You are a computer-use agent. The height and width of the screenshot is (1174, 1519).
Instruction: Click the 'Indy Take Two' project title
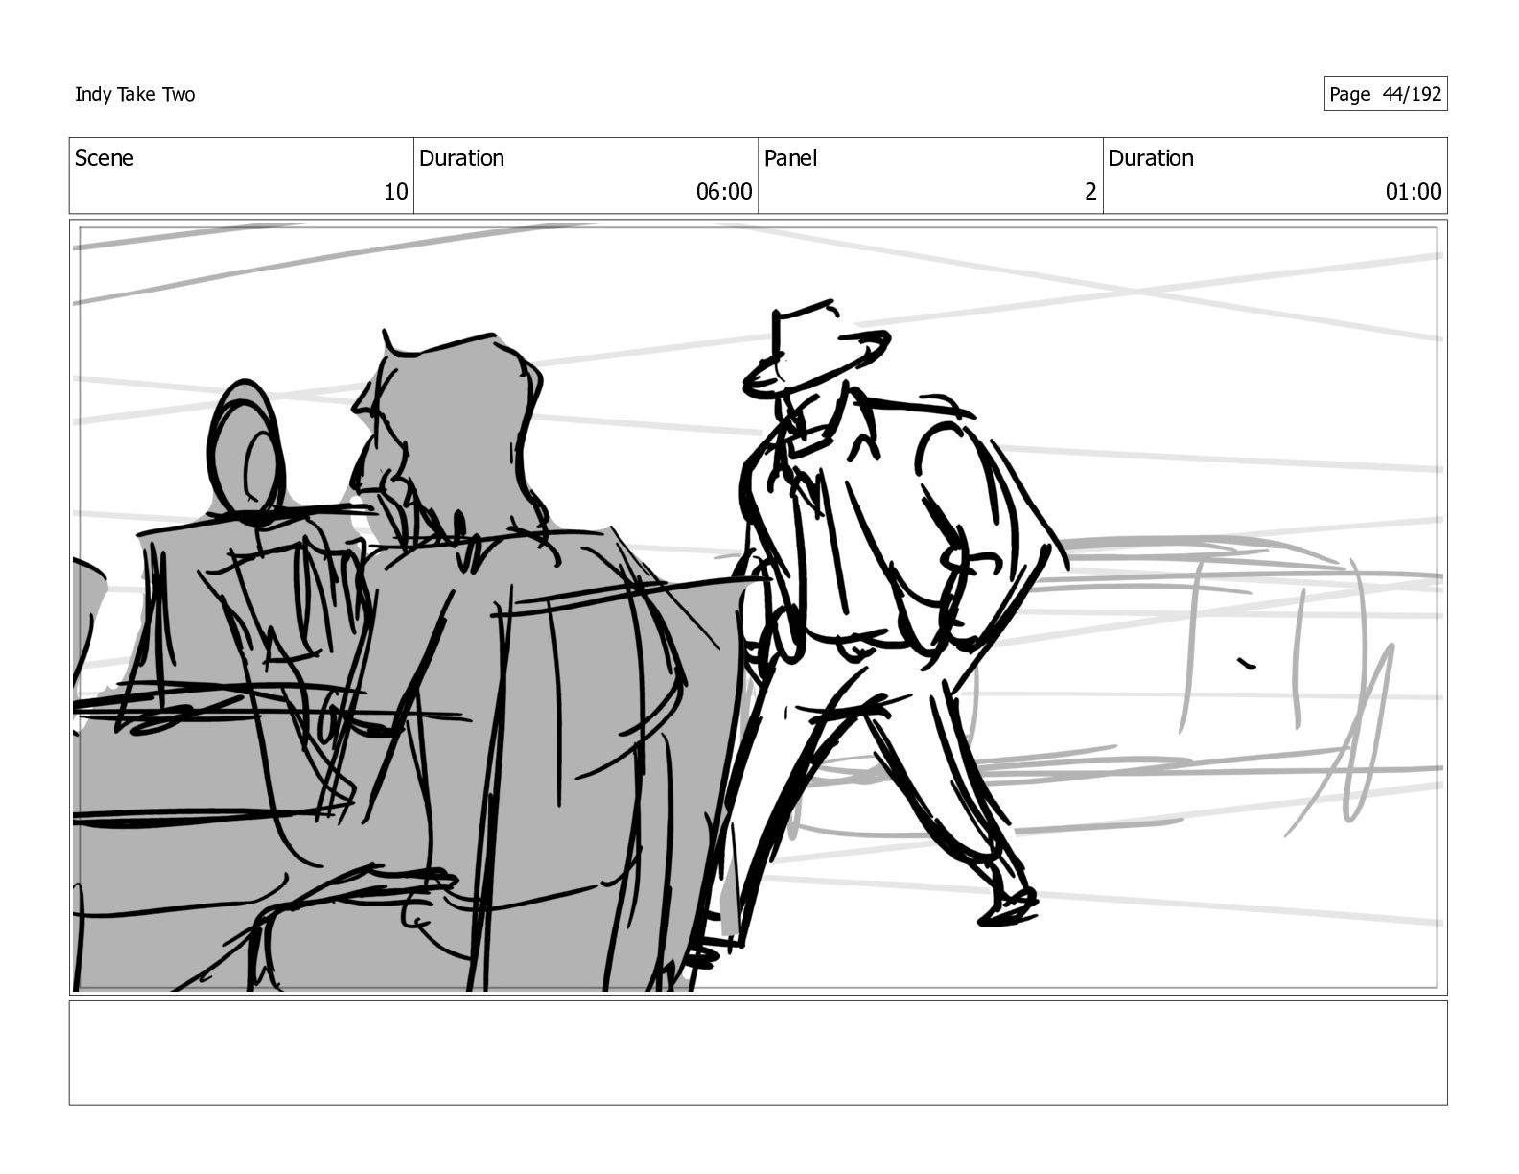click(134, 94)
